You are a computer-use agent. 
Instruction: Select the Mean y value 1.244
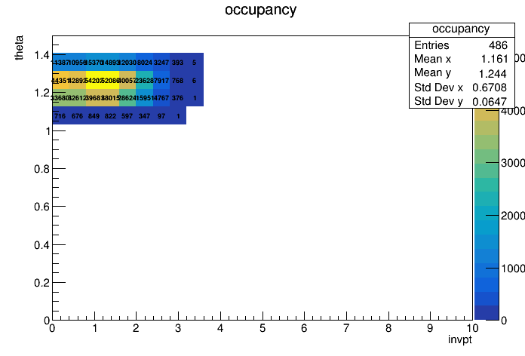493,74
